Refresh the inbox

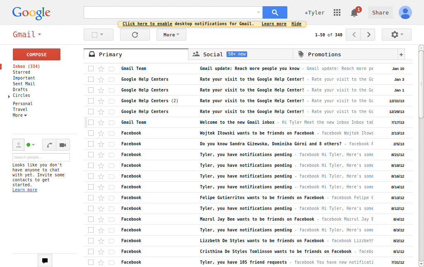click(x=135, y=34)
